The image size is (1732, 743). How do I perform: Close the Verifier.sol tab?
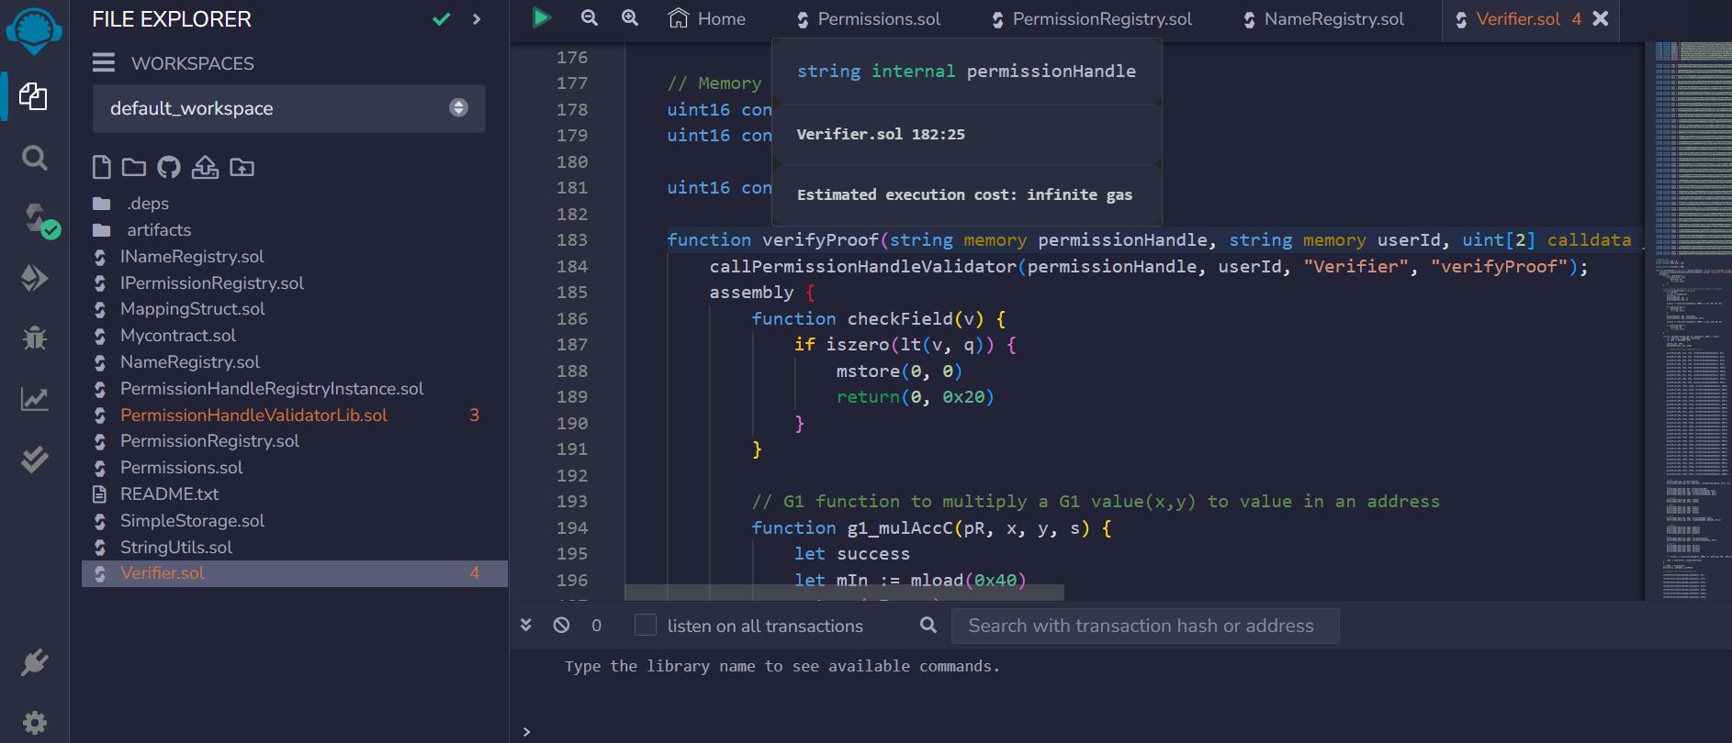pos(1601,18)
